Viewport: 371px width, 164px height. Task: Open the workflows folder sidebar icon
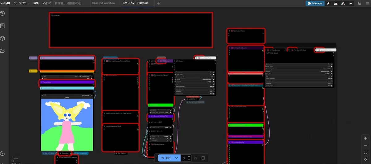click(2, 51)
